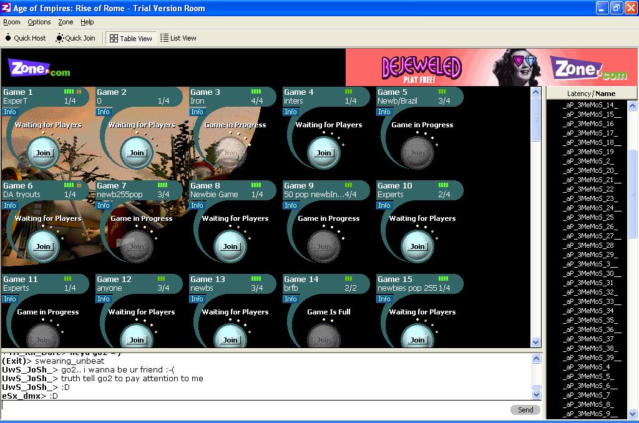
Task: Click Game 15's green latency bars
Action: tap(444, 279)
